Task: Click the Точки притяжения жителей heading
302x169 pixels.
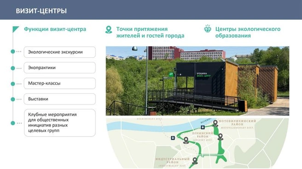Action: click(150, 33)
